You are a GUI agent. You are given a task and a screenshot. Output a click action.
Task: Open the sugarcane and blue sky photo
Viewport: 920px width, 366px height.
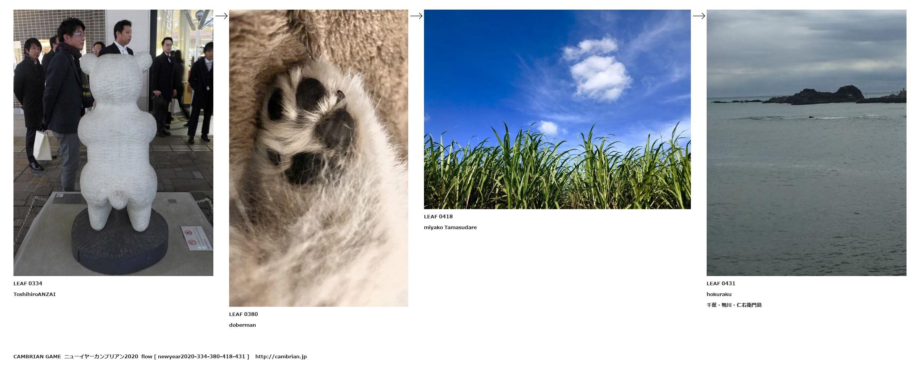557,109
